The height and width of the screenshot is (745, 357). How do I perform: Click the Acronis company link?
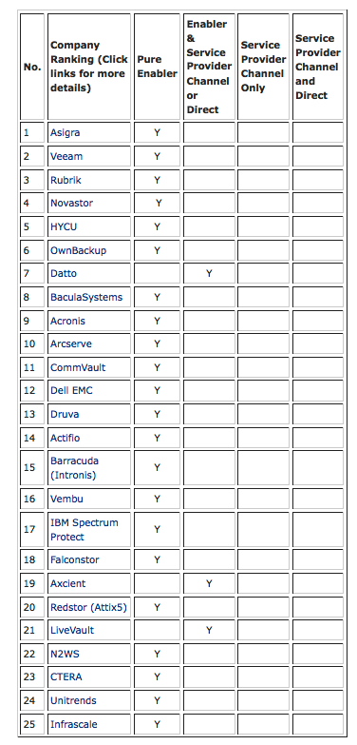[67, 321]
